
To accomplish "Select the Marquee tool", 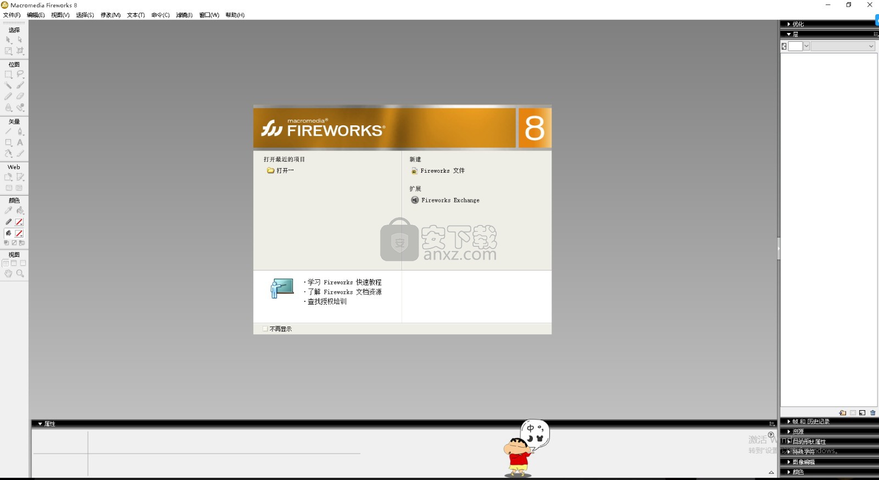I will click(x=8, y=74).
